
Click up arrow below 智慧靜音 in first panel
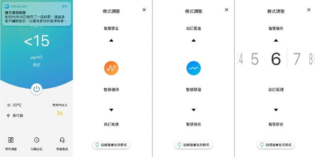[x=111, y=40]
